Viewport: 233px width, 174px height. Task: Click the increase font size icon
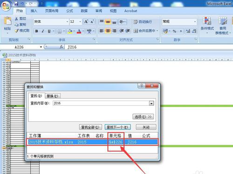[x=86, y=21]
